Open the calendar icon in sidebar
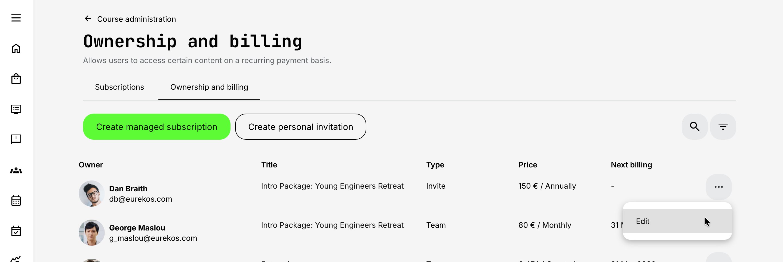783x262 pixels. coord(16,200)
